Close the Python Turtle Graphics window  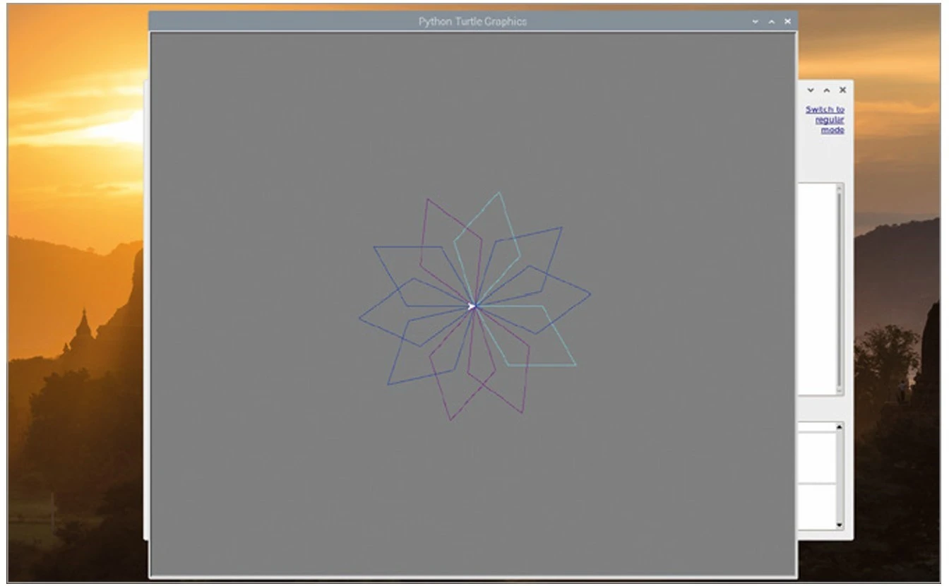(787, 22)
